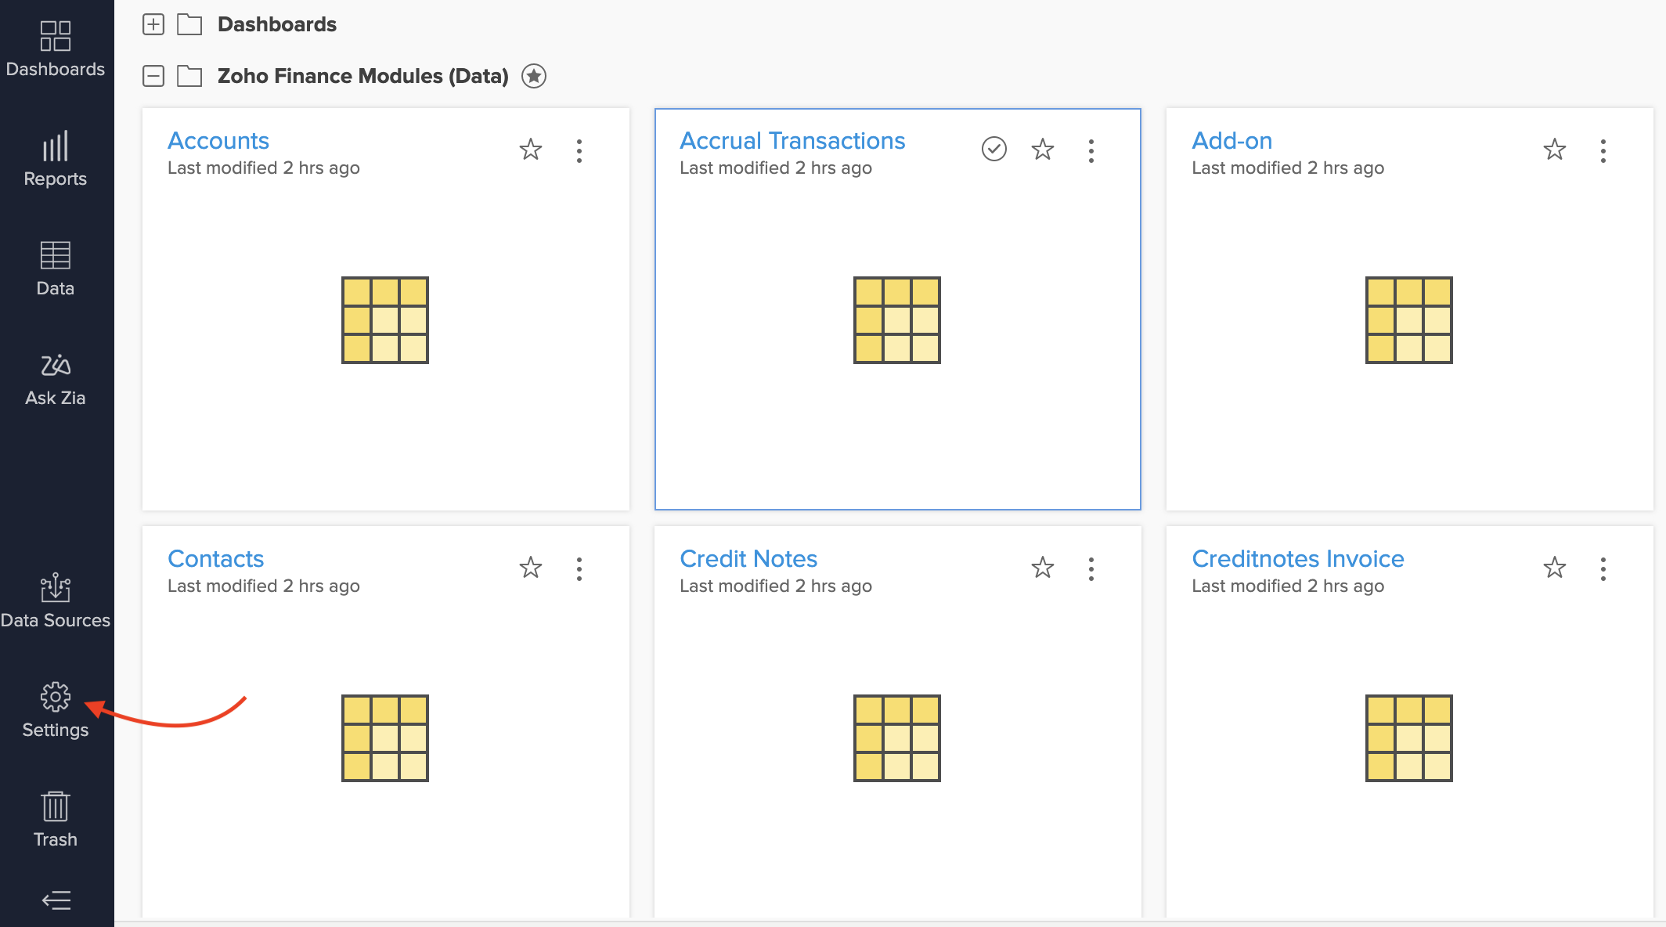Deselect the Accrual Transactions table checkmark
Screen dimensions: 1666x927
[x=993, y=148]
